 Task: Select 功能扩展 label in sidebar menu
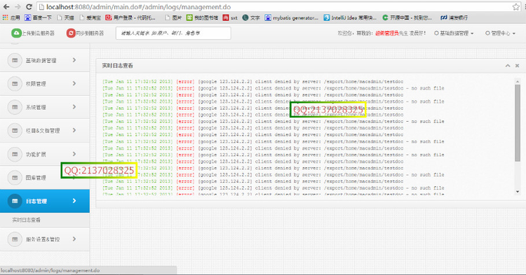coord(36,155)
